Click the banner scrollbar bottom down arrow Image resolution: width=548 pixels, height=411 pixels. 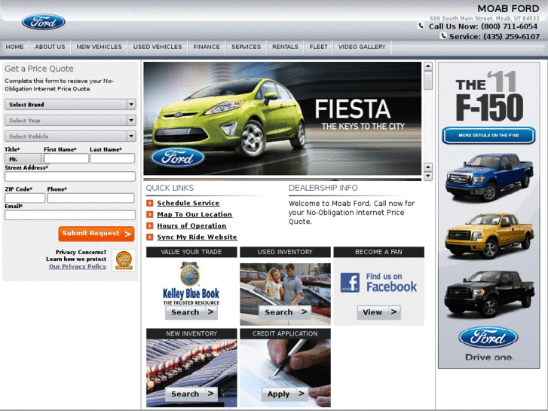pos(428,176)
